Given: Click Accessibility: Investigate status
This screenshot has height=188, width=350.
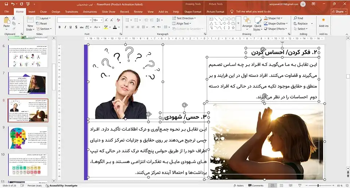Looking at the screenshot, I should point(61,185).
